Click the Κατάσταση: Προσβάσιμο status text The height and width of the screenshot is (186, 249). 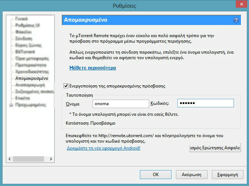click(90, 123)
